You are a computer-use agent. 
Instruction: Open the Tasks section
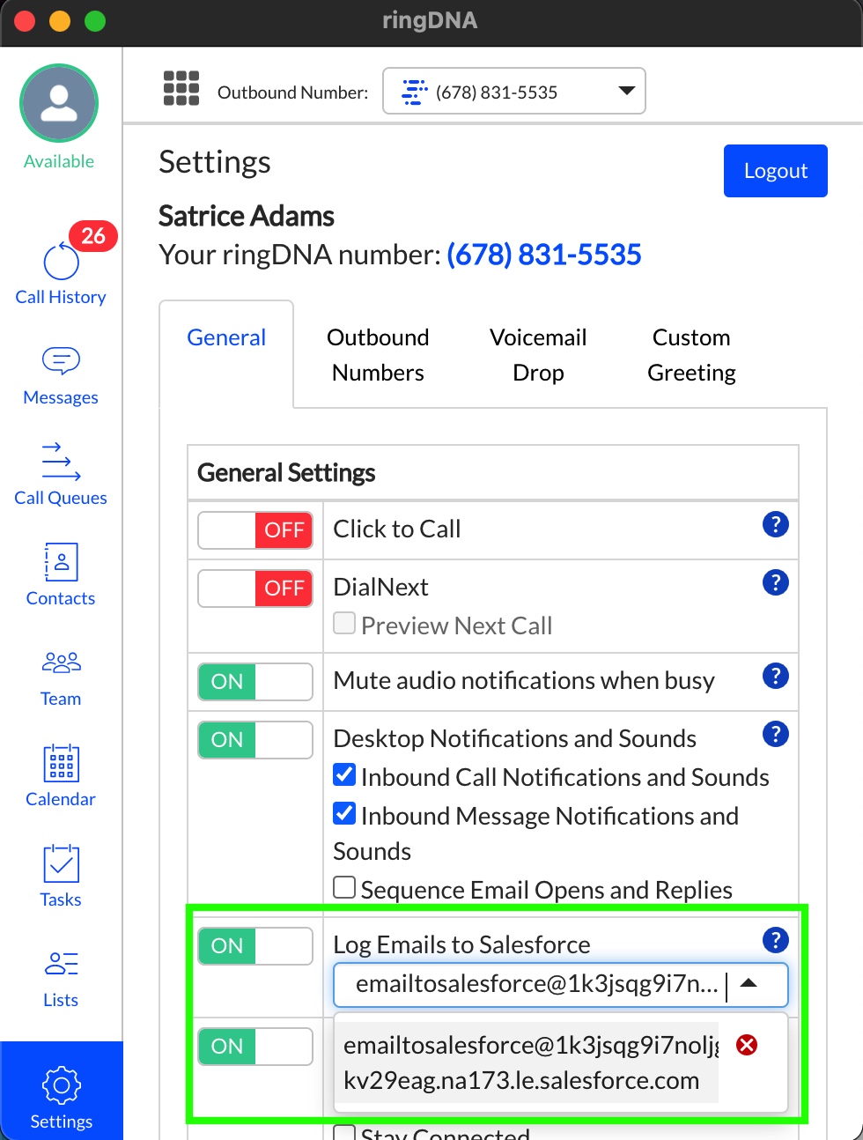tap(61, 877)
